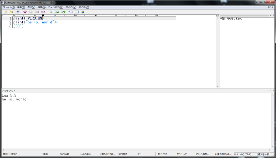Click the pink Undo arrow icon

[25, 12]
